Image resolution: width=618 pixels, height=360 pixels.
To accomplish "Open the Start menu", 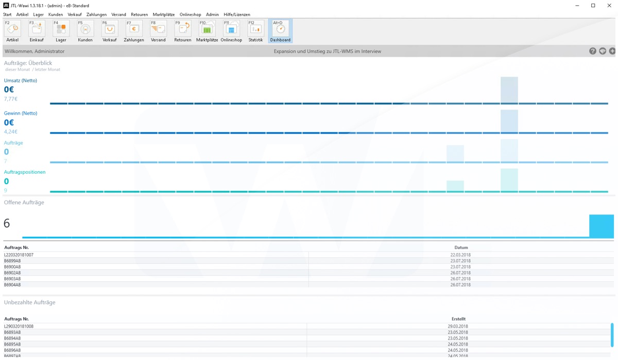I will point(7,14).
